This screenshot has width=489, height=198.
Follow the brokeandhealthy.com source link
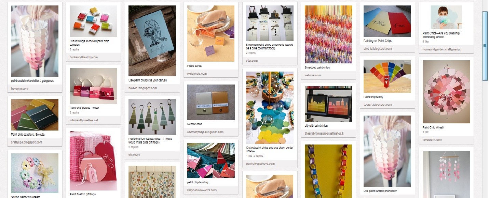(x=83, y=57)
